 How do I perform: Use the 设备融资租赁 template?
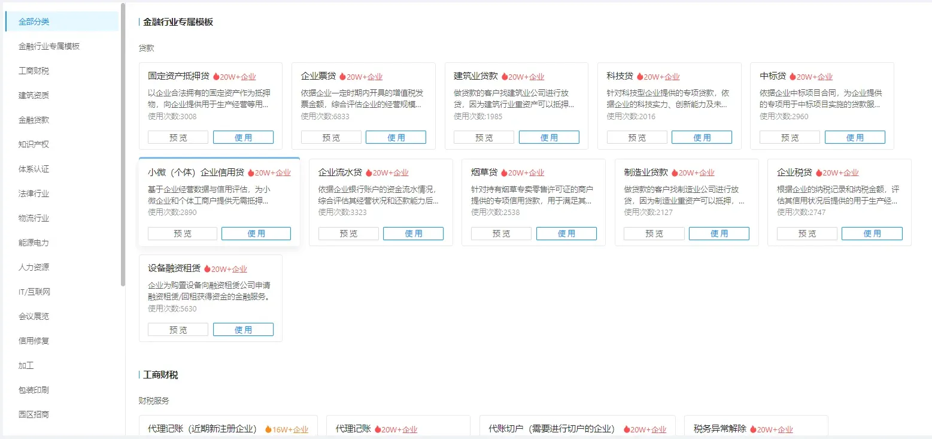pos(243,329)
